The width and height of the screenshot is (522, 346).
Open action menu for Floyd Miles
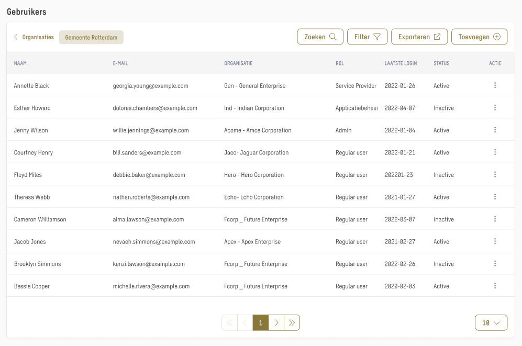coord(495,174)
